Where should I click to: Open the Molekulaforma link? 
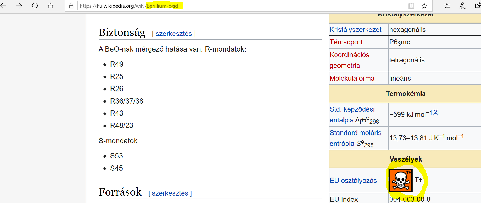click(352, 78)
